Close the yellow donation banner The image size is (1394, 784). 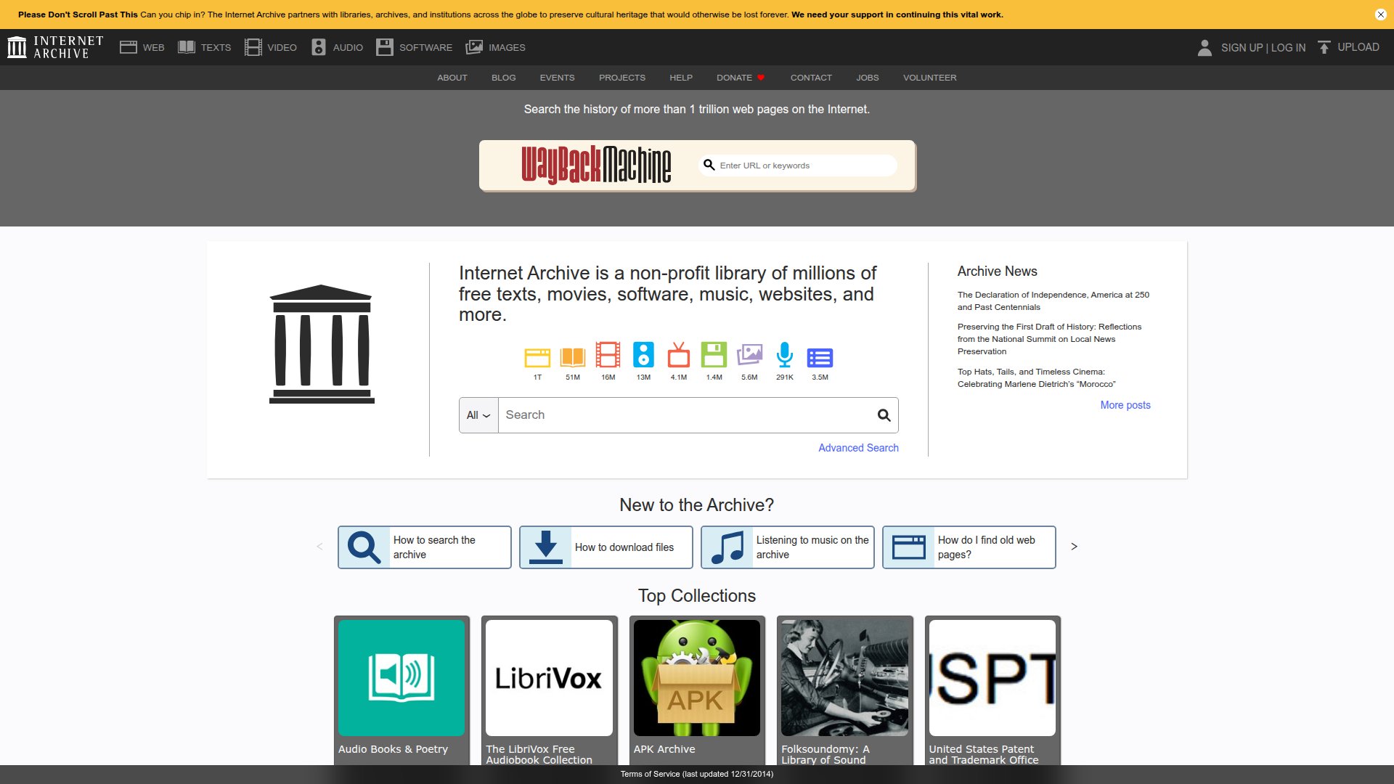(x=1380, y=15)
